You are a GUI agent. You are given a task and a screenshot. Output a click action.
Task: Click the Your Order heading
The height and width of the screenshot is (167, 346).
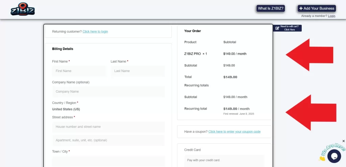(193, 31)
